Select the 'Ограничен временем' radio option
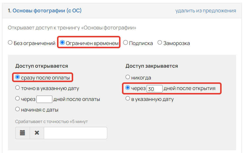This screenshot has width=246, height=153. [62, 42]
